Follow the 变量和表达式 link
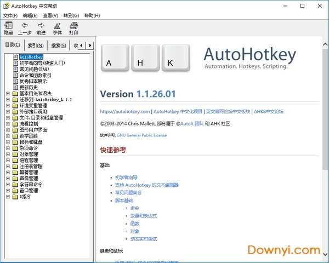 144,216
